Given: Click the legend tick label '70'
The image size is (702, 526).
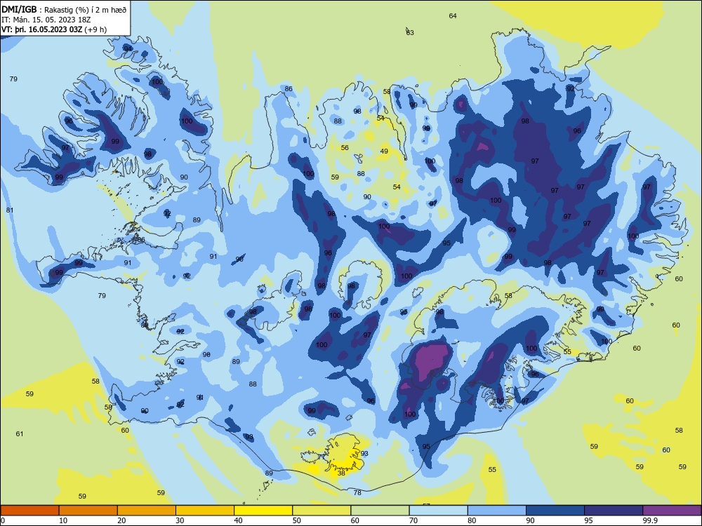Looking at the screenshot, I should click(413, 520).
